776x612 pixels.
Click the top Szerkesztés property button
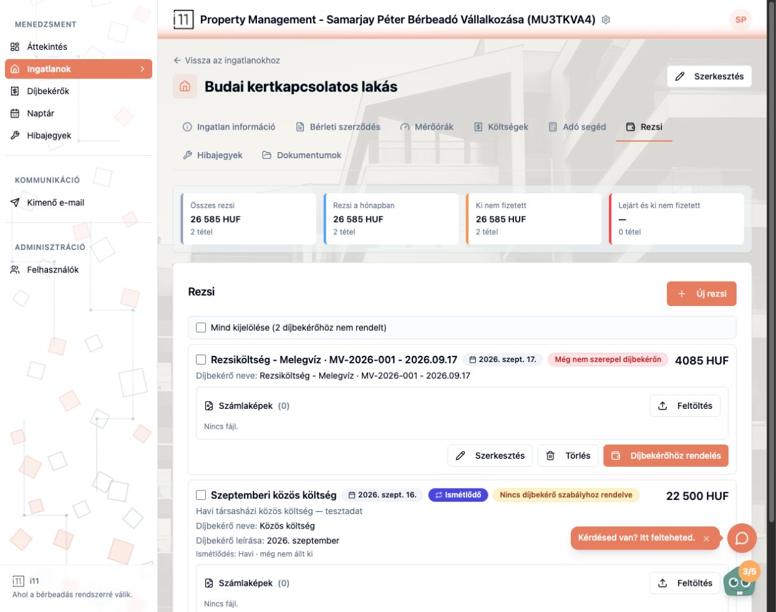709,77
